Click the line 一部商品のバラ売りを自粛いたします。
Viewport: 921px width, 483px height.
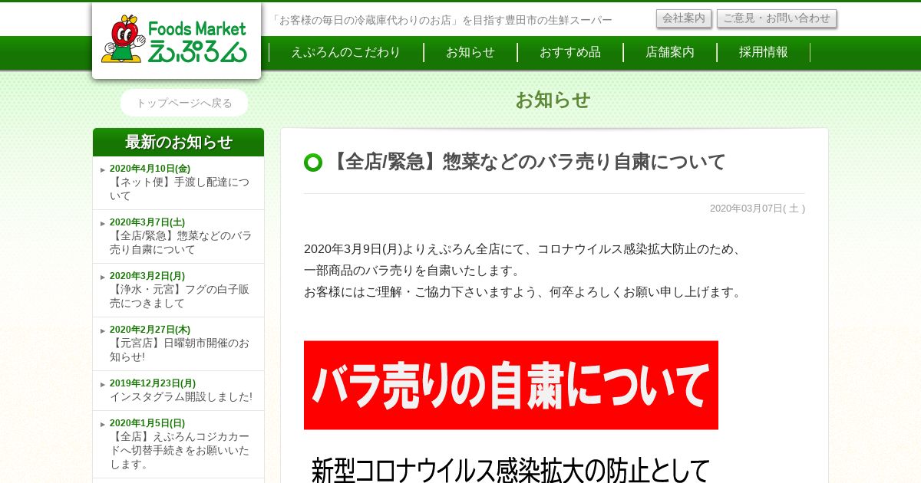tap(412, 271)
